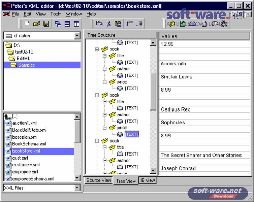Click the Oedipus Rex value cell
254x202 pixels.
204,109
